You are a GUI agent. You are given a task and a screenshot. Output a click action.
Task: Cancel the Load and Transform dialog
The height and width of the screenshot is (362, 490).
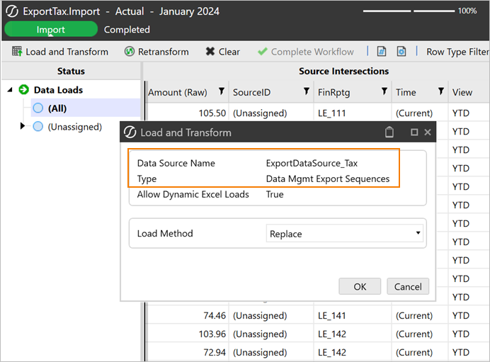(408, 287)
